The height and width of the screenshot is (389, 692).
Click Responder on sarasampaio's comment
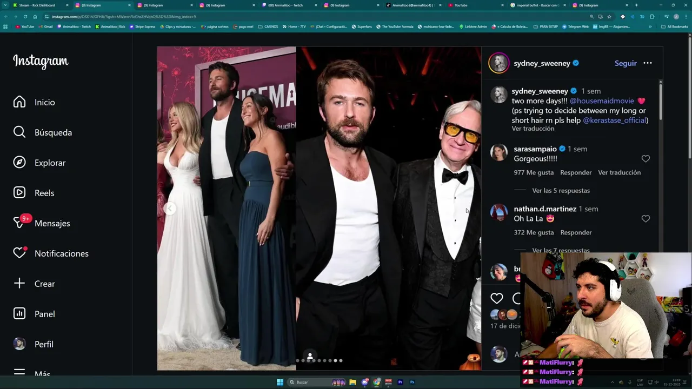click(576, 172)
